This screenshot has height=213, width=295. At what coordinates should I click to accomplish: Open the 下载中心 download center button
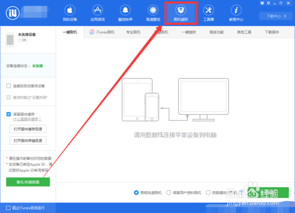277,16
